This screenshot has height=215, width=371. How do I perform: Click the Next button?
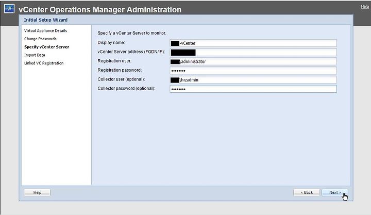(x=335, y=192)
